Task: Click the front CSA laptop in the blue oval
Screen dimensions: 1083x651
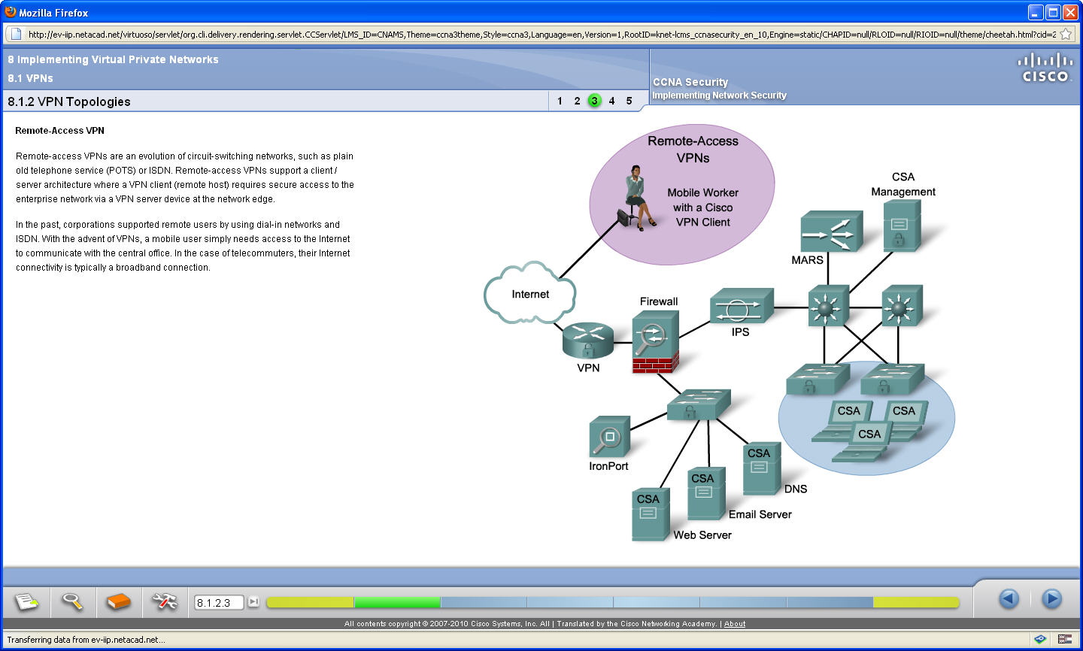Action: coord(863,443)
